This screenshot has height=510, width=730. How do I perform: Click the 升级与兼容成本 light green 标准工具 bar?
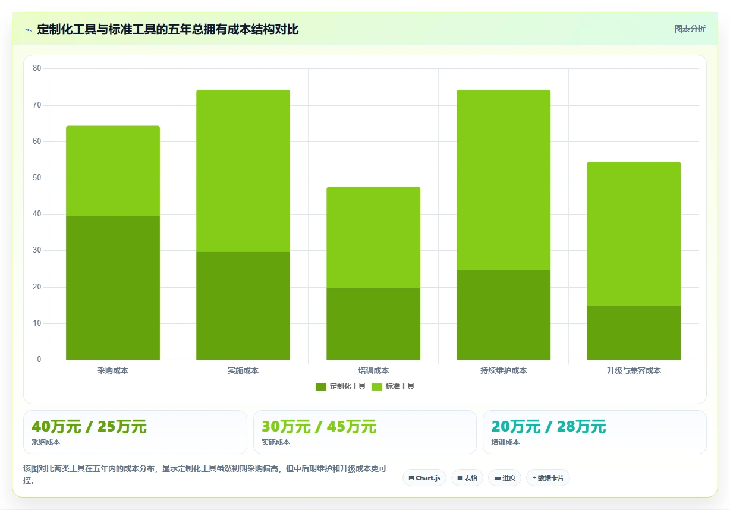[x=634, y=234]
